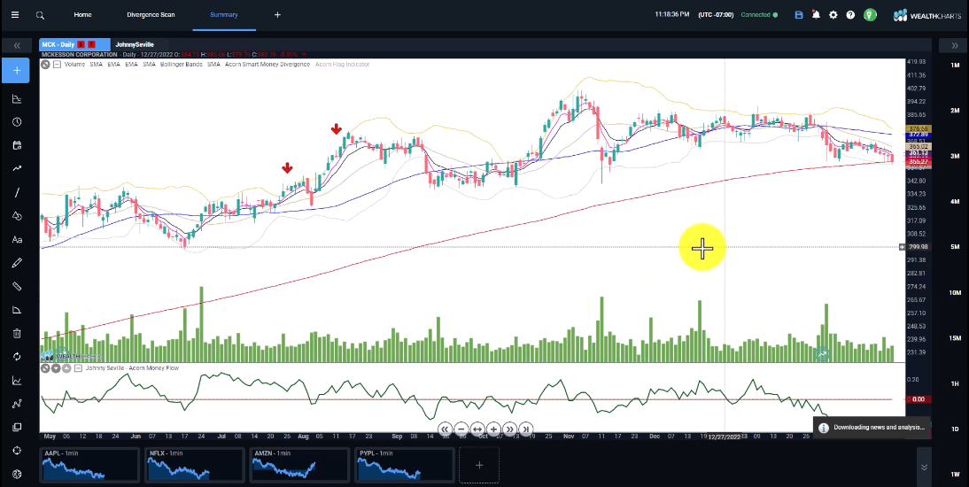Open the calendar tool in sidebar
Screen dimensions: 969x487
pyautogui.click(x=17, y=146)
